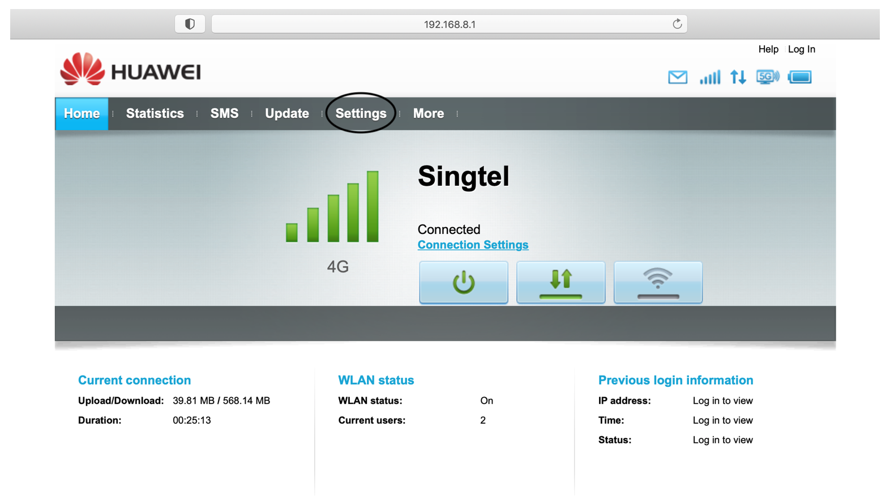Click the large green signal bars graphic

[332, 206]
